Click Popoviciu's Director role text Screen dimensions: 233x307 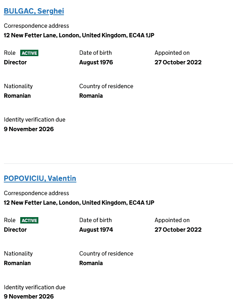(15, 230)
